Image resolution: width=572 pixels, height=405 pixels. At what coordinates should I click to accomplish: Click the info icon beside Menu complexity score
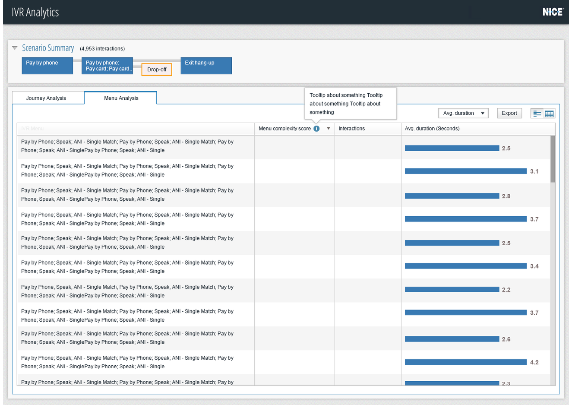point(316,129)
